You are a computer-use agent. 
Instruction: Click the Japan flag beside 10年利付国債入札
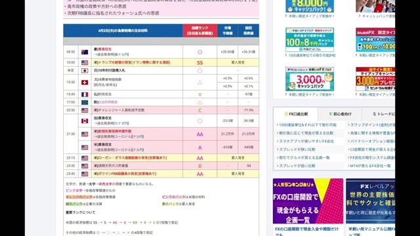(x=85, y=71)
